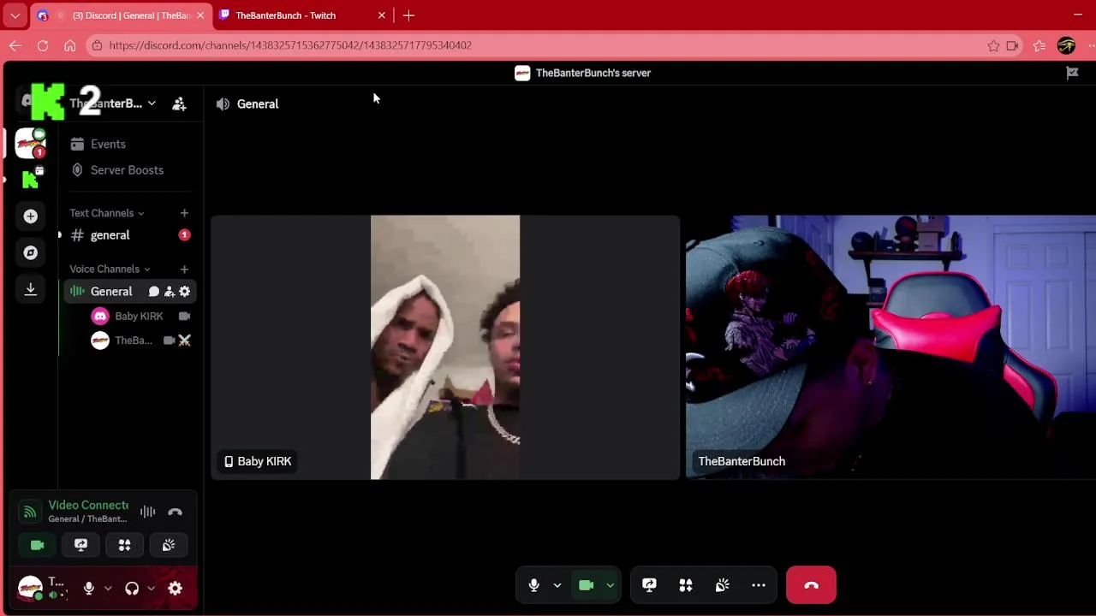Edit the General voice channel settings gear
Image resolution: width=1096 pixels, height=616 pixels.
pos(184,292)
